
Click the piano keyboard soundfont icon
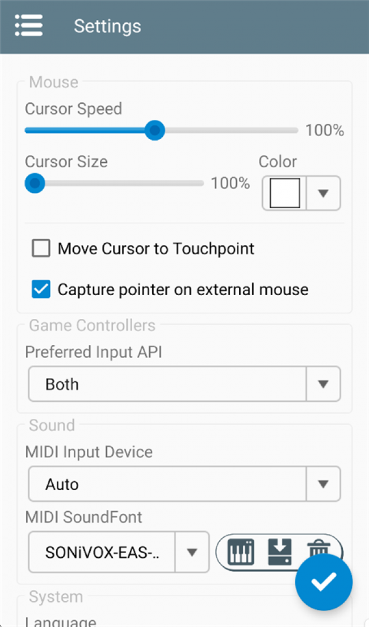pos(241,551)
